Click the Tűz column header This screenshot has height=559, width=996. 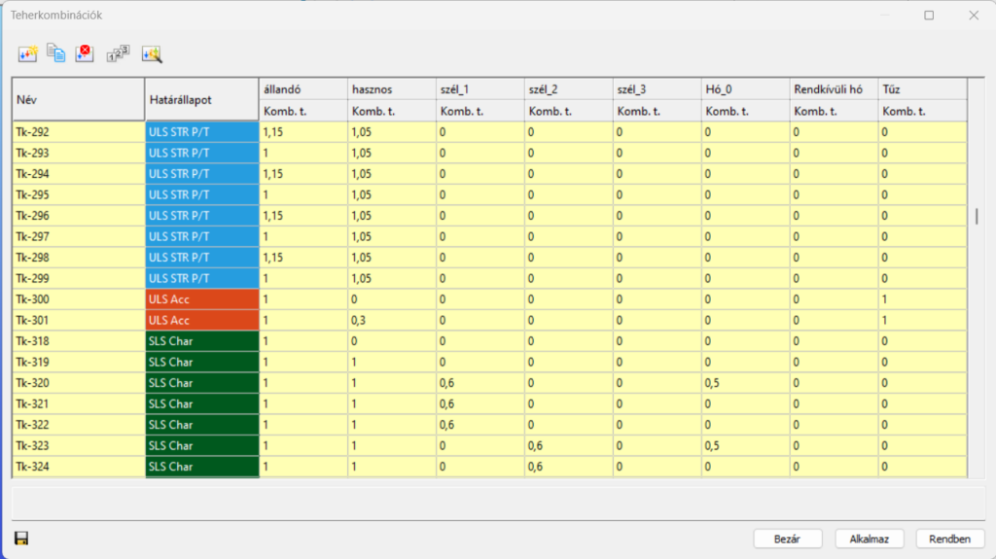922,89
